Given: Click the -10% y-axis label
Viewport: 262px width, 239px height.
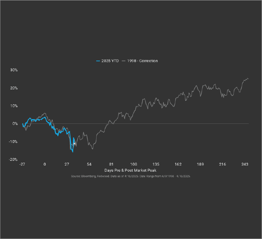Looking at the screenshot, I should point(13,141).
